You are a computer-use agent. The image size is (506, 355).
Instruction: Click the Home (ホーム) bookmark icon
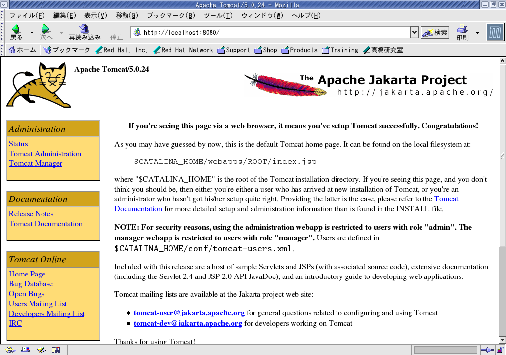click(12, 50)
